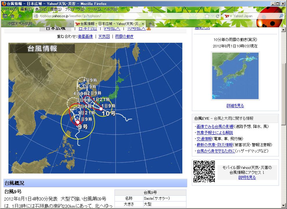Click the search magnifier icon in search box
The height and width of the screenshot is (209, 287).
[x=281, y=16]
